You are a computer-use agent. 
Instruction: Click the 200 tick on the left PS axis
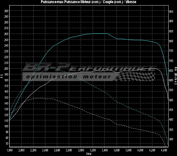[x=6, y=69]
